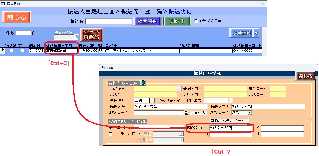The width and height of the screenshot is (319, 156).
Task: Click the globe icon beside 契約者振替口座
Action: (x=143, y=83)
